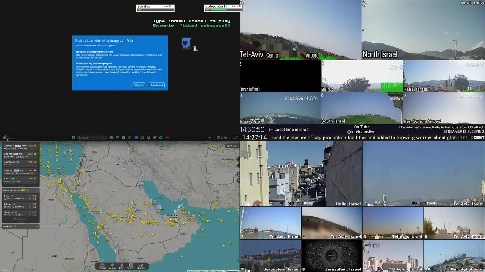Viewport: 485px width, 272px height.
Task: Open flight map Settings tool
Action: 102,266
